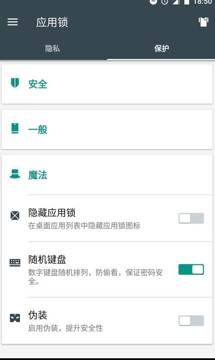
Task: Click the 应用锁 title in header
Action: (52, 22)
